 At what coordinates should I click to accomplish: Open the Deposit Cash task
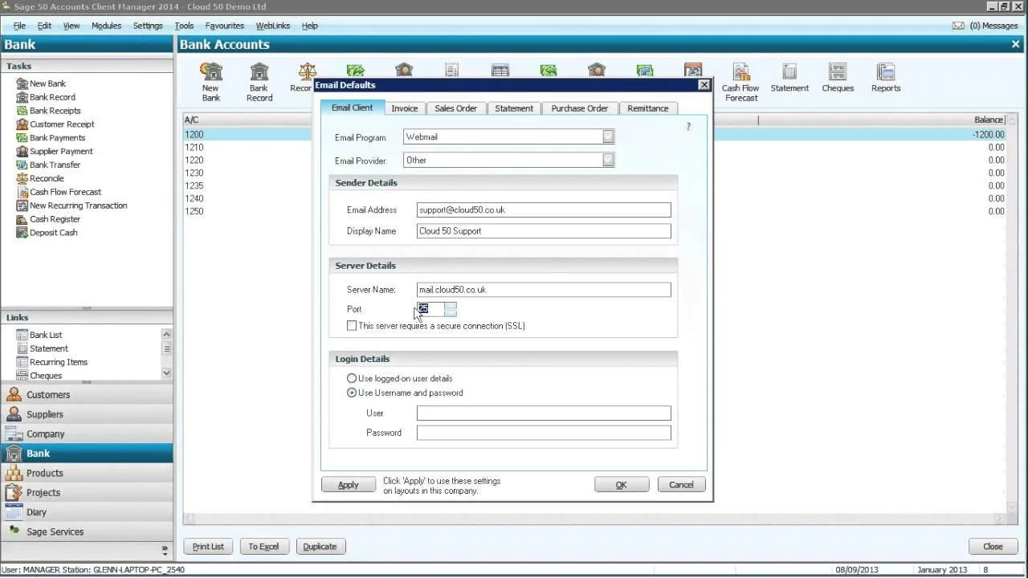click(53, 233)
